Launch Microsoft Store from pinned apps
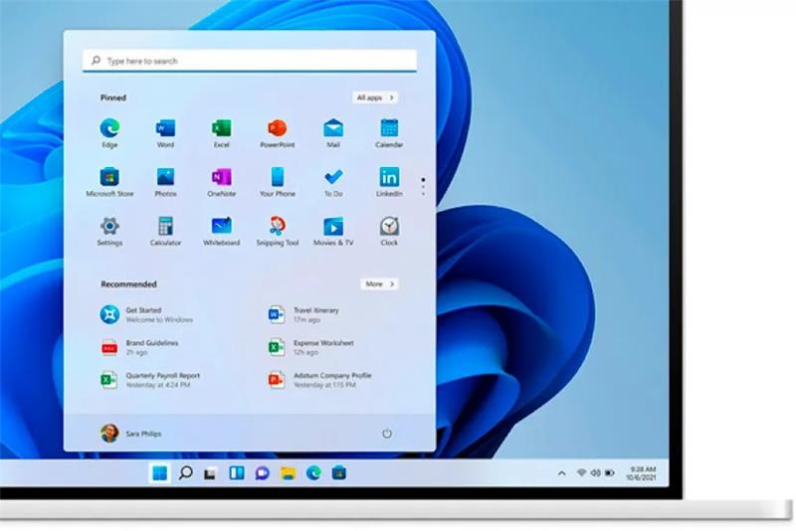This screenshot has width=796, height=531. [109, 182]
